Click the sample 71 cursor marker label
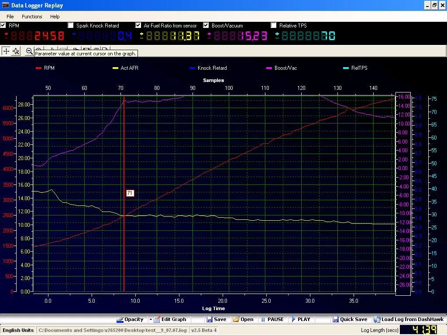 130,193
